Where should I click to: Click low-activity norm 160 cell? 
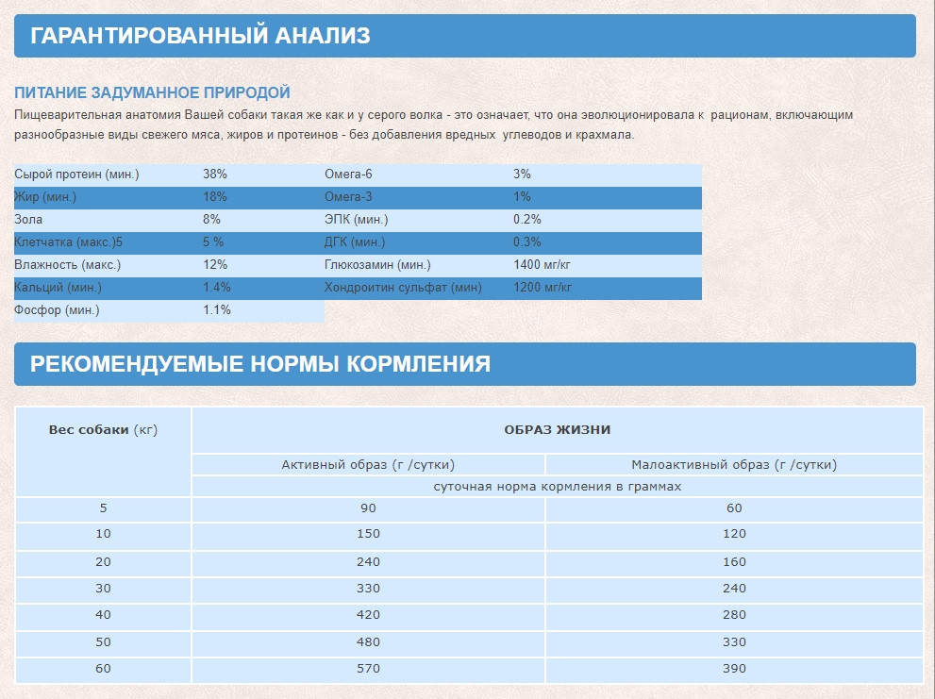pyautogui.click(x=734, y=562)
